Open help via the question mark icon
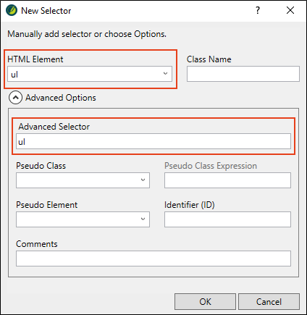 pyautogui.click(x=258, y=10)
